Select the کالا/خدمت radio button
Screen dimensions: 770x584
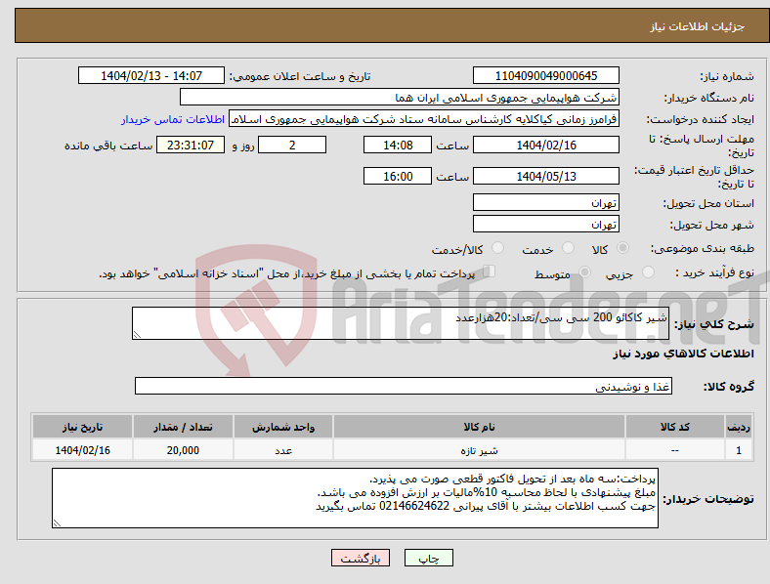(497, 248)
